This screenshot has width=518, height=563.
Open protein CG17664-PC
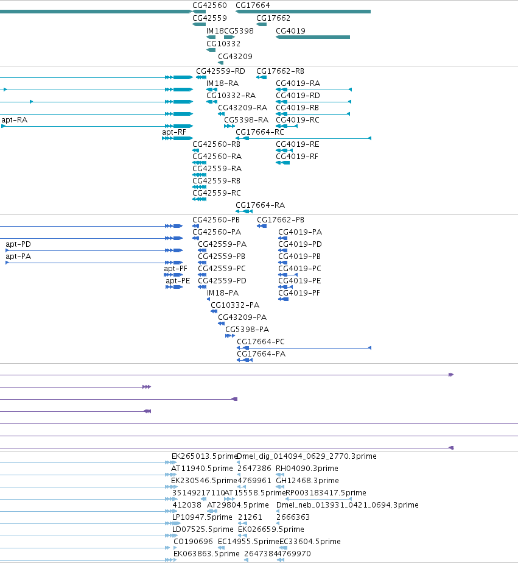pos(261,342)
